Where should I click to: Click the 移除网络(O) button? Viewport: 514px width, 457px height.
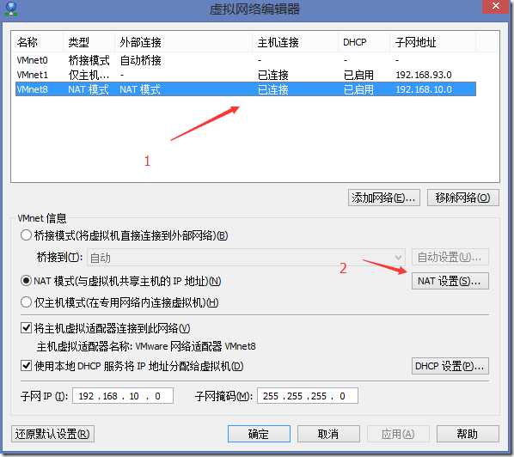463,198
